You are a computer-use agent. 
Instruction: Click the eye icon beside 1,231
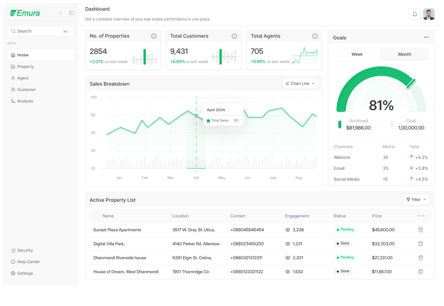coord(288,244)
